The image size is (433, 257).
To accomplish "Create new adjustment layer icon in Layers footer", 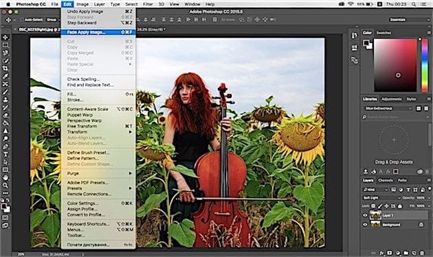I will (x=398, y=253).
